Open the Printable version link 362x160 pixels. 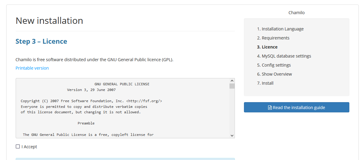pos(32,68)
